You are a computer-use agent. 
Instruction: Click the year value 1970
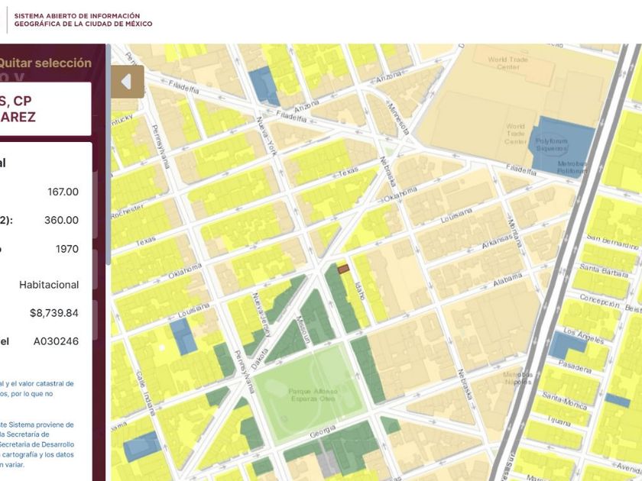coord(67,249)
